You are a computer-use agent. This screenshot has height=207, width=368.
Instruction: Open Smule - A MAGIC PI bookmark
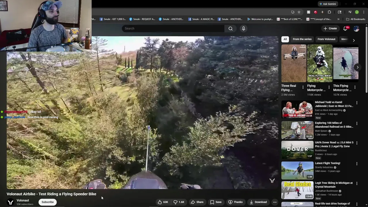(x=201, y=19)
